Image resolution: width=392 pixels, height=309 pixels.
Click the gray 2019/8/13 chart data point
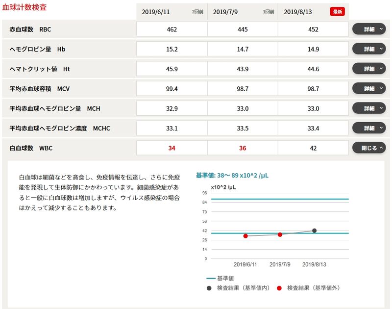(x=314, y=231)
